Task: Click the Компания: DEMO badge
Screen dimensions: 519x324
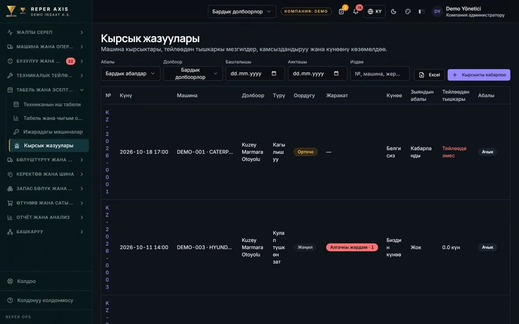Action: pyautogui.click(x=306, y=11)
